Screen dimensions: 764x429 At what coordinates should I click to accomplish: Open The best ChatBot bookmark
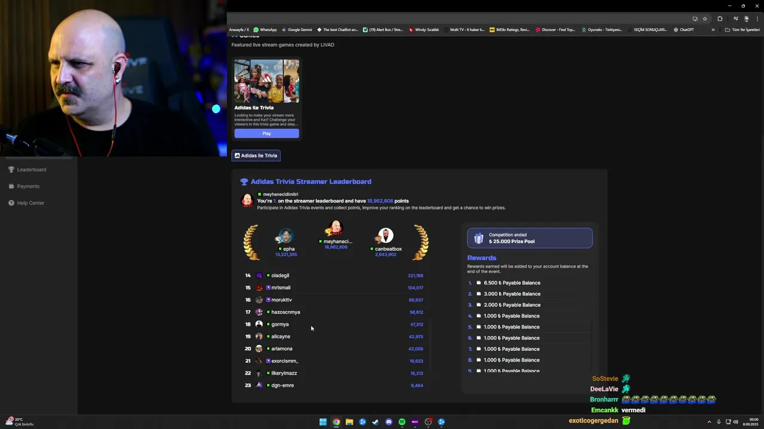(337, 30)
